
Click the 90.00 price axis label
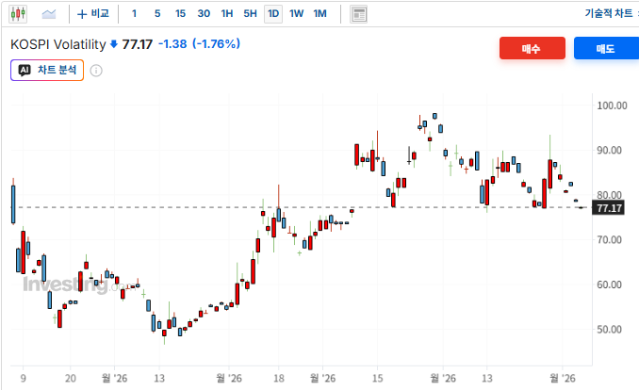click(x=609, y=151)
